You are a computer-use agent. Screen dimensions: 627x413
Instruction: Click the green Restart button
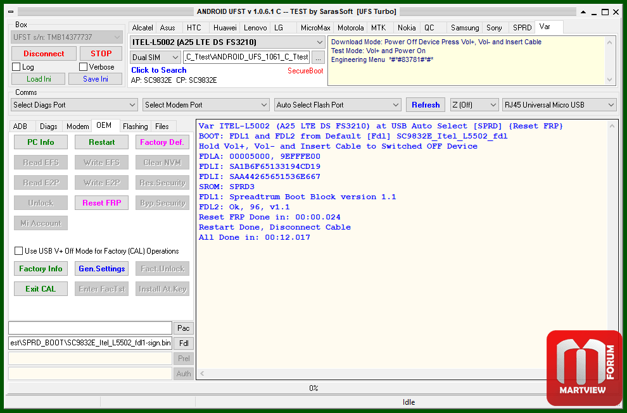[x=101, y=142]
